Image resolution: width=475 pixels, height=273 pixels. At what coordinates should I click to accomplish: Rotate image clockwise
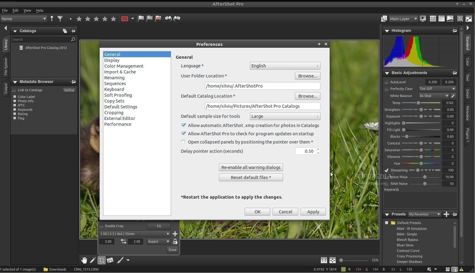(x=177, y=18)
